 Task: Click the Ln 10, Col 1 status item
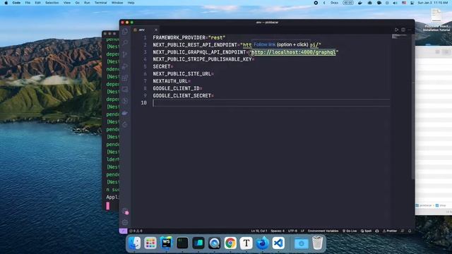(x=259, y=231)
